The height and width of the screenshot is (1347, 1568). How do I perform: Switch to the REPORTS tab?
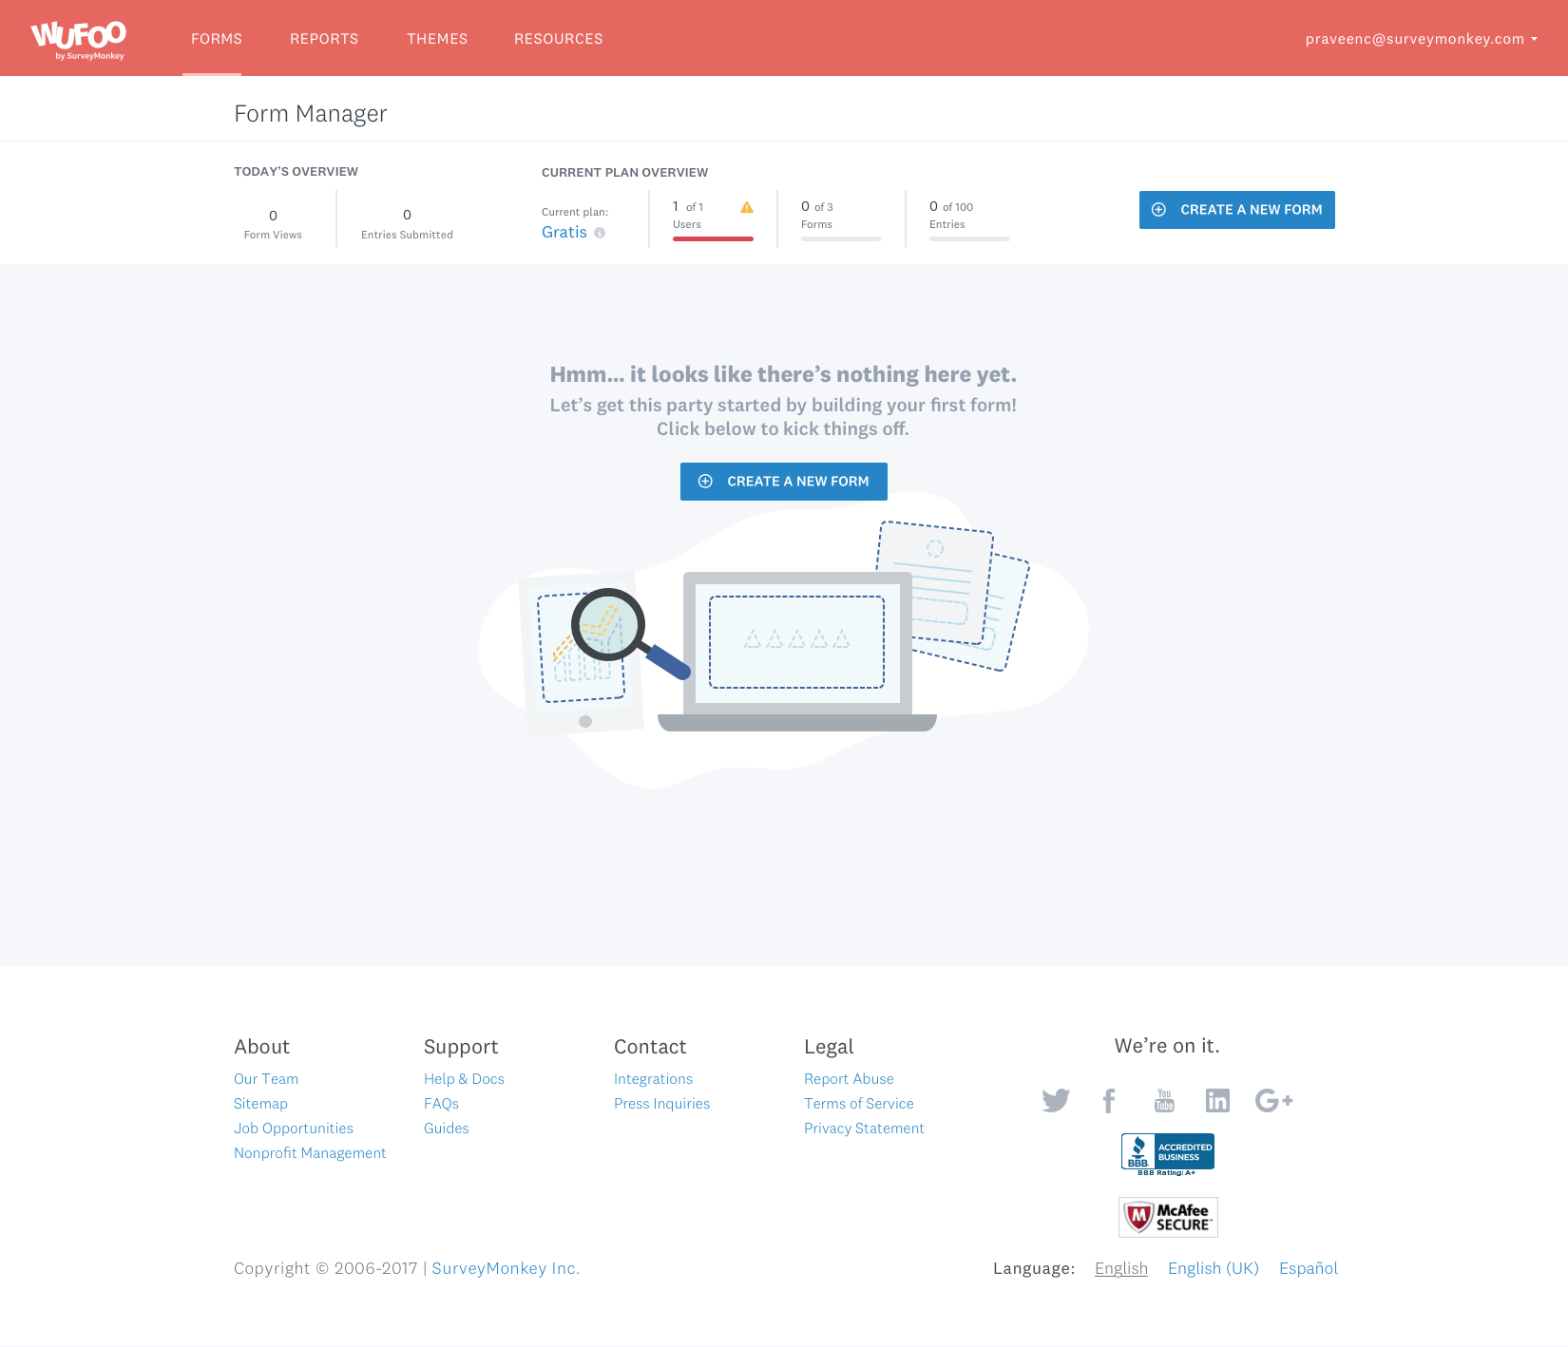[324, 39]
